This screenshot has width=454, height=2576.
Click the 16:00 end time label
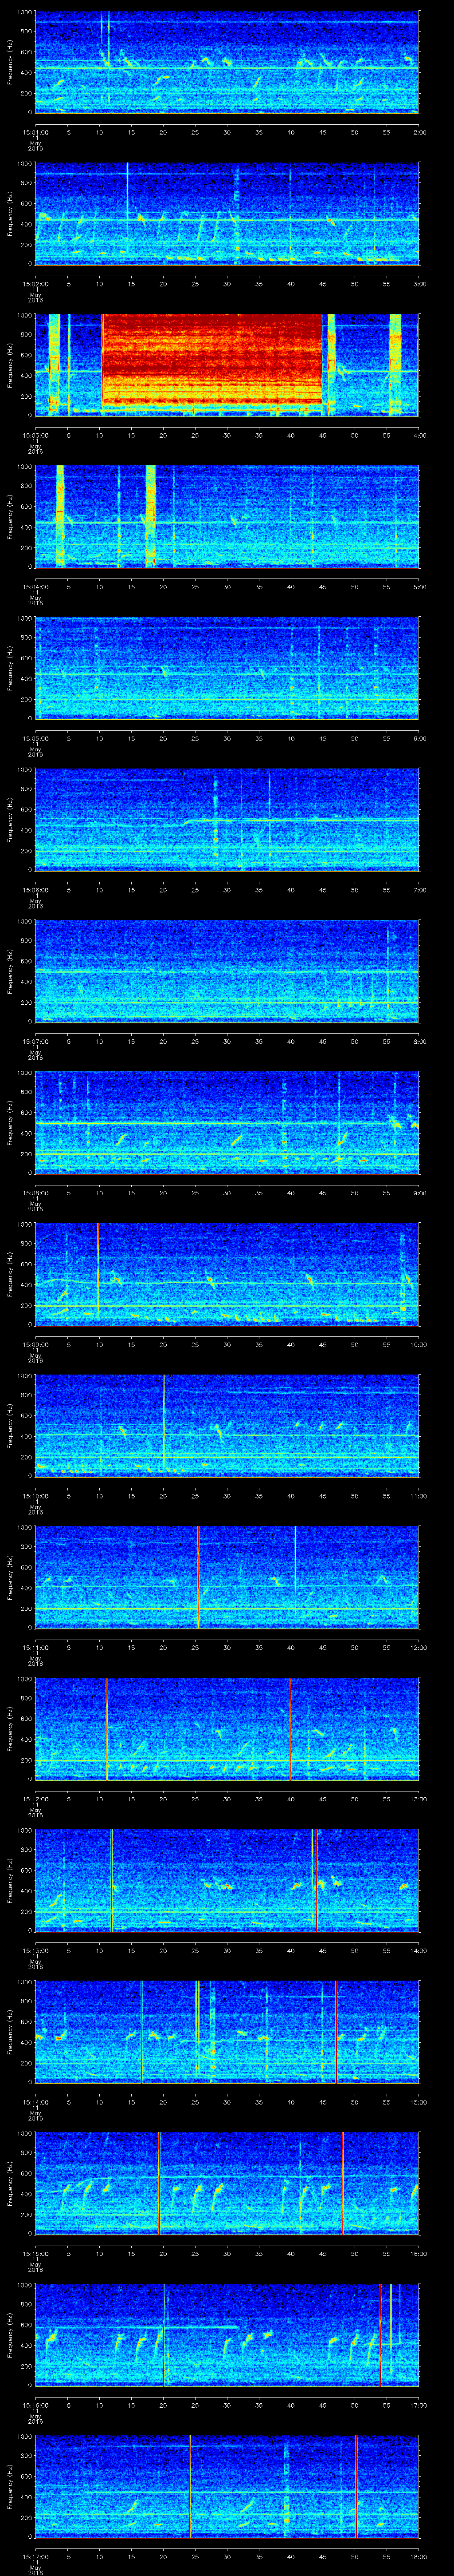[418, 2255]
